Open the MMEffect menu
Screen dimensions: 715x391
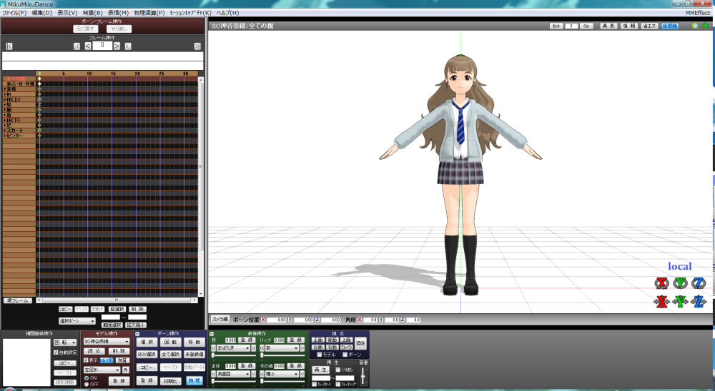tap(696, 13)
